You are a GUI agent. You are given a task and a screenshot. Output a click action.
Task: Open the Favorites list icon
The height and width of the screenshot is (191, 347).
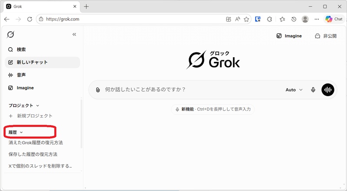coord(282,19)
